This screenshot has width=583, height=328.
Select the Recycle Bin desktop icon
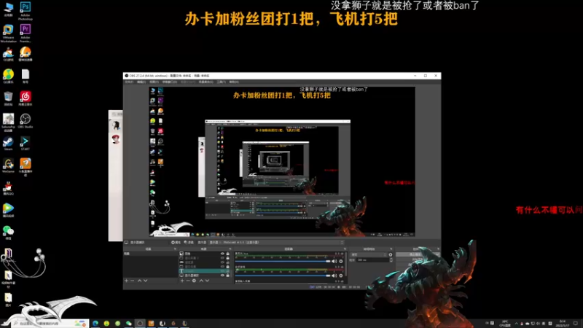pos(8,99)
